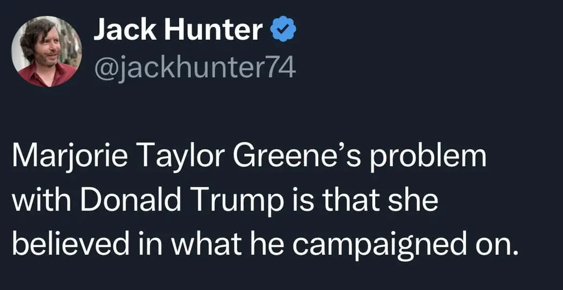Open the @jackhunter74 handle link
Screen dimensions: 563x290
[194, 68]
